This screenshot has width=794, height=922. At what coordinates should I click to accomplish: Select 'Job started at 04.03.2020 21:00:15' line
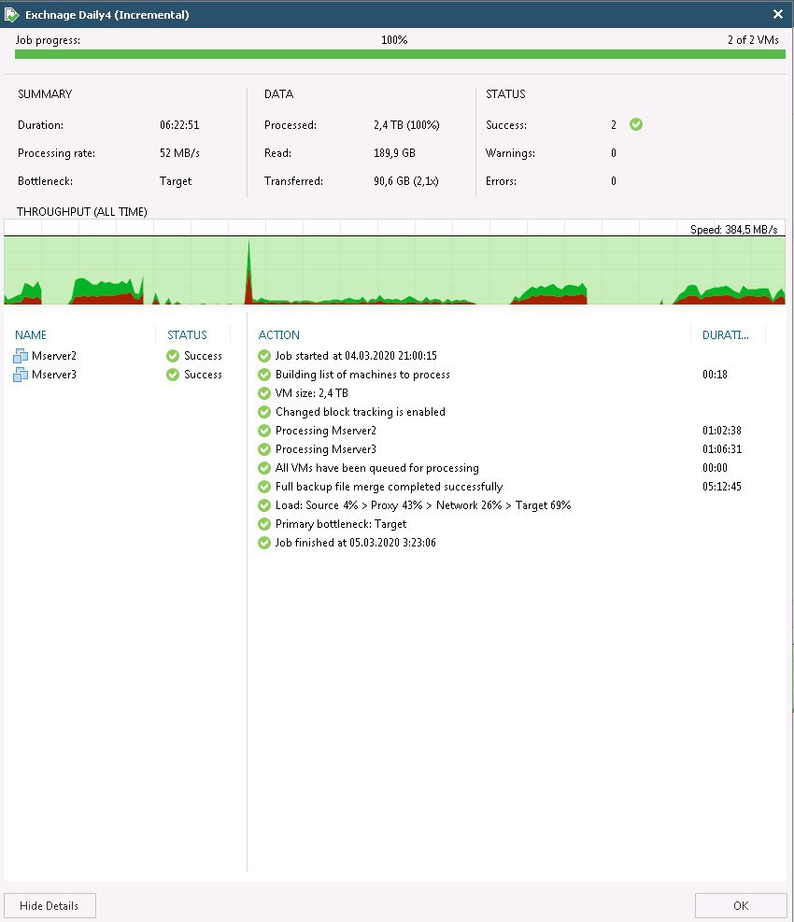356,356
